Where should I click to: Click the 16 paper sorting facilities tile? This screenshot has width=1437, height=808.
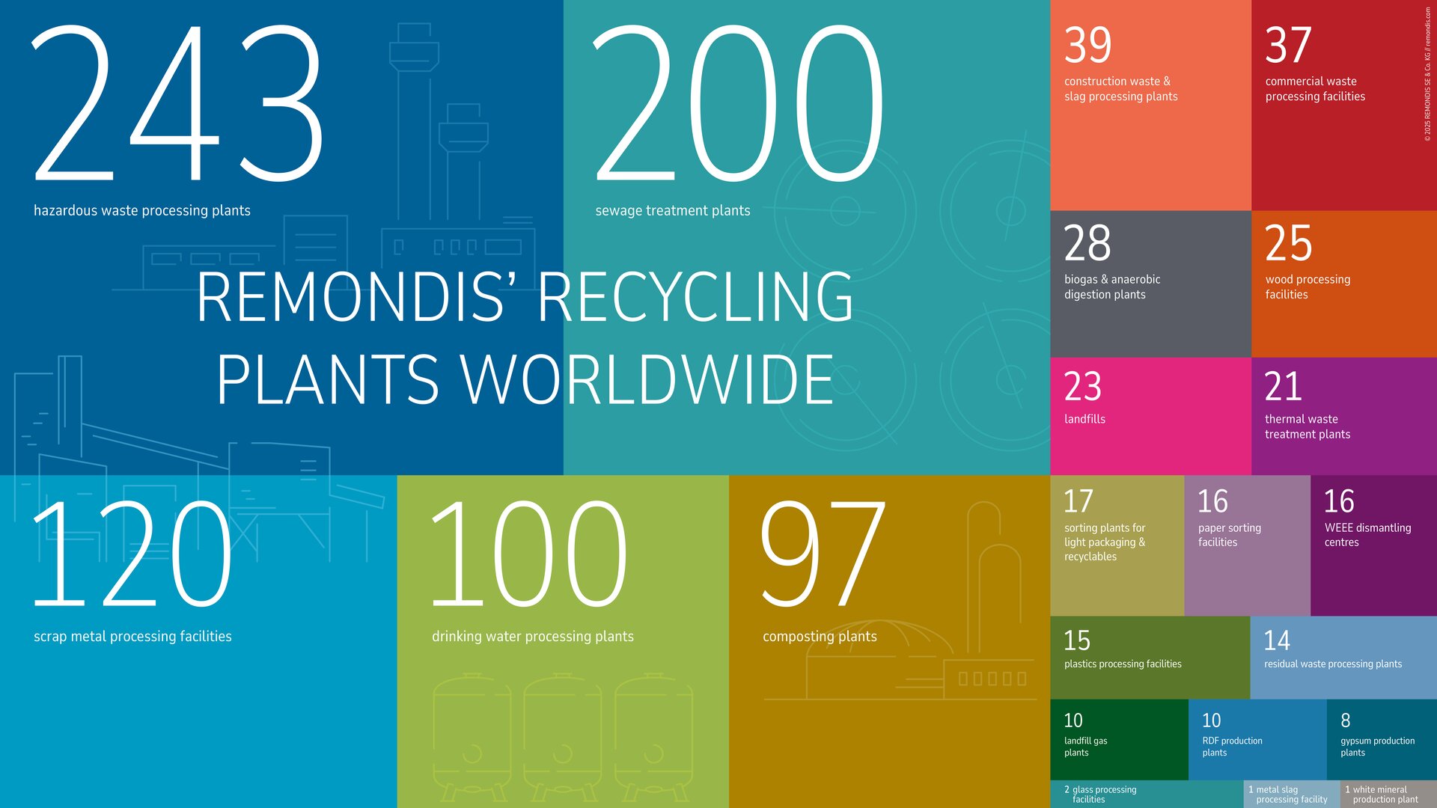1246,545
